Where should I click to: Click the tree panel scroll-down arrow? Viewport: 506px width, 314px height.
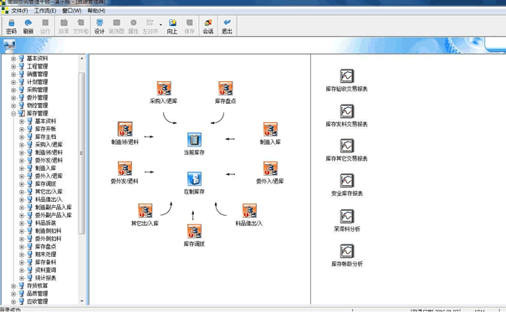(x=82, y=301)
